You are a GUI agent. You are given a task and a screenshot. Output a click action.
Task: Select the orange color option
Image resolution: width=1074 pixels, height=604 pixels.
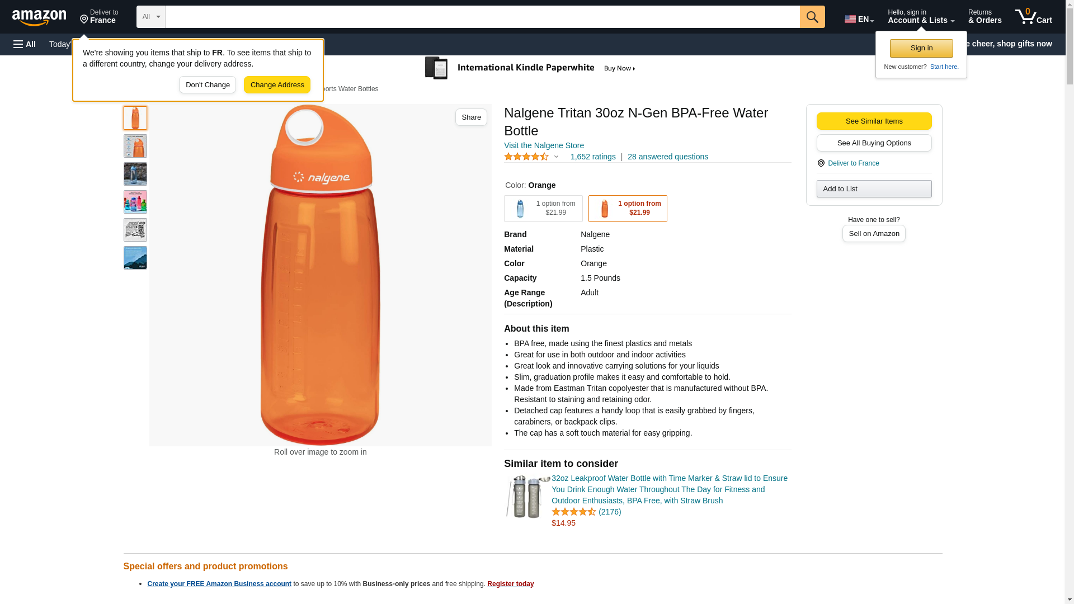[627, 209]
